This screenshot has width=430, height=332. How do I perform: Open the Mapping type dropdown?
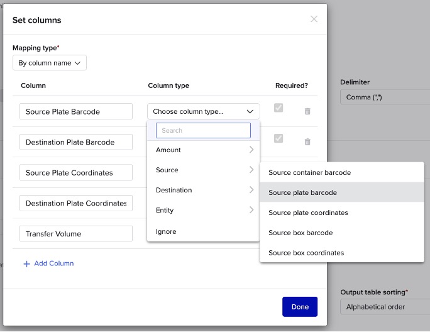(50, 63)
